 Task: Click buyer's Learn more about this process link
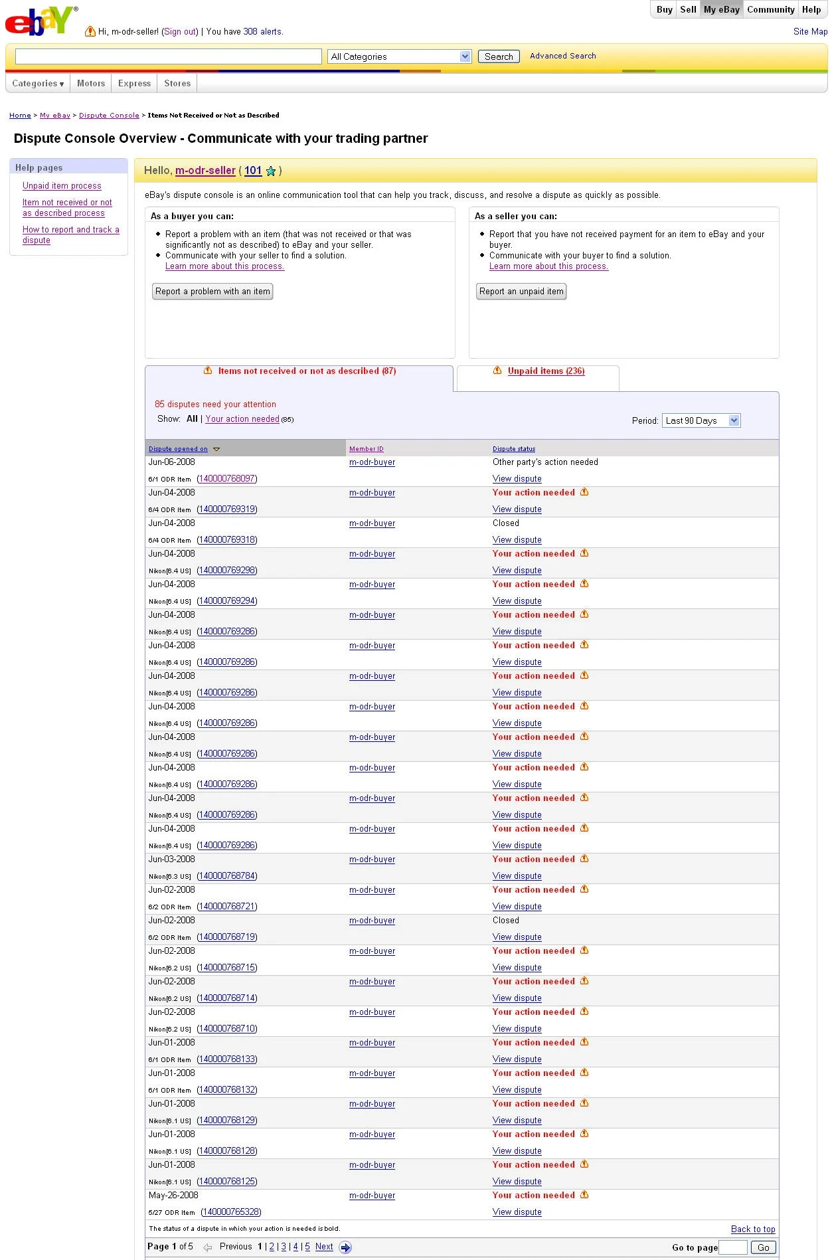pyautogui.click(x=224, y=266)
